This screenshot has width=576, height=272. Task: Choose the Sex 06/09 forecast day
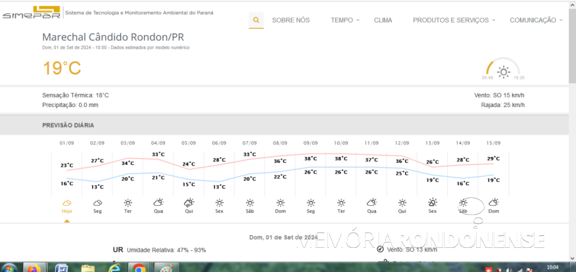(219, 206)
